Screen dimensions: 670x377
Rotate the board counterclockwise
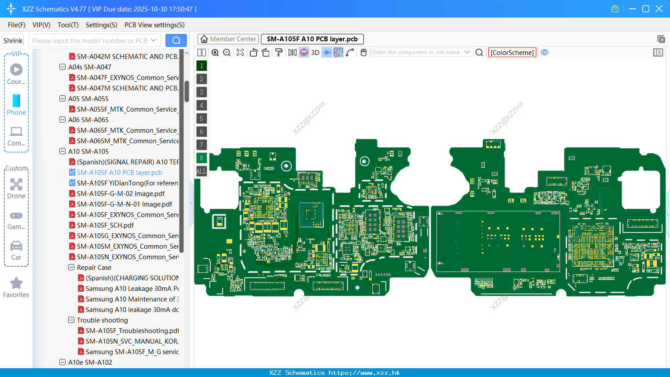point(253,52)
